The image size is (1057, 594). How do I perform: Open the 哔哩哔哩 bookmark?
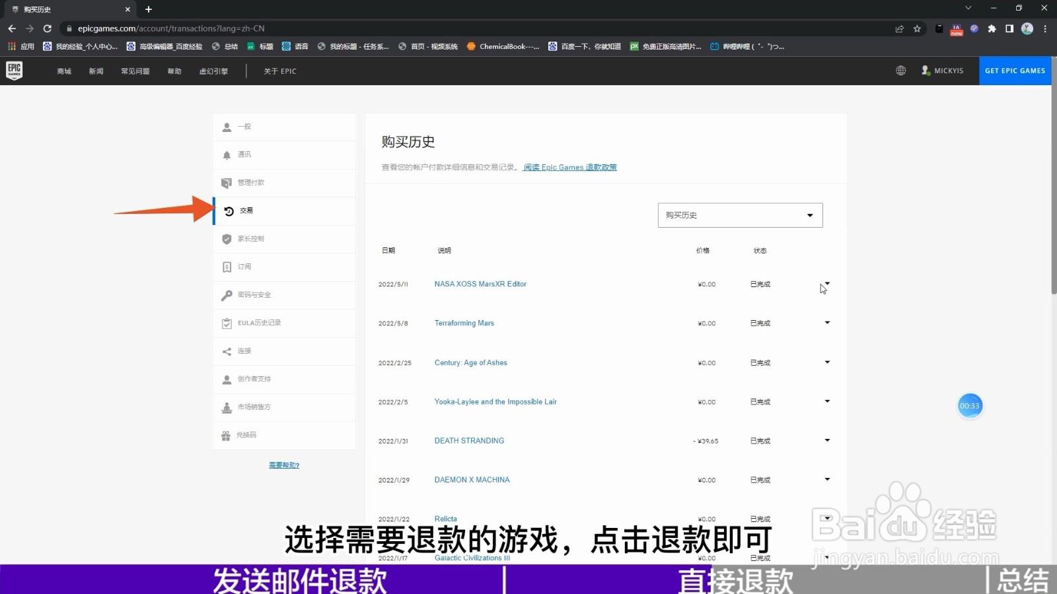[747, 46]
